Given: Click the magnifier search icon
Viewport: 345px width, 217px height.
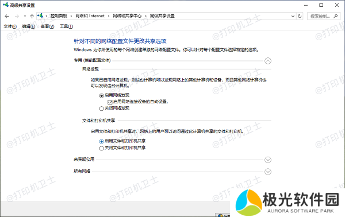Looking at the screenshot, I should tap(336, 16).
